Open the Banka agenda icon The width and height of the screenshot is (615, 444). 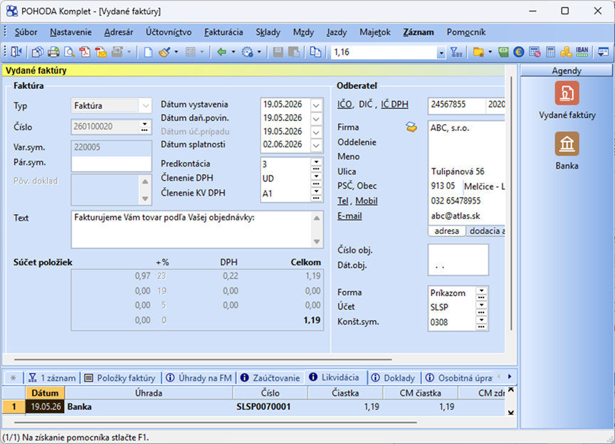click(x=567, y=144)
